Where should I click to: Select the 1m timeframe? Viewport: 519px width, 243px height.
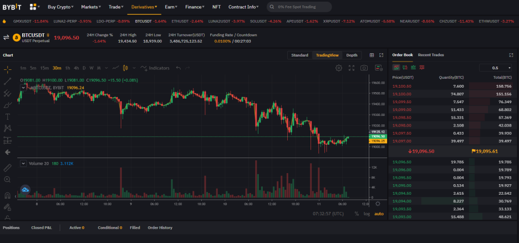23,68
